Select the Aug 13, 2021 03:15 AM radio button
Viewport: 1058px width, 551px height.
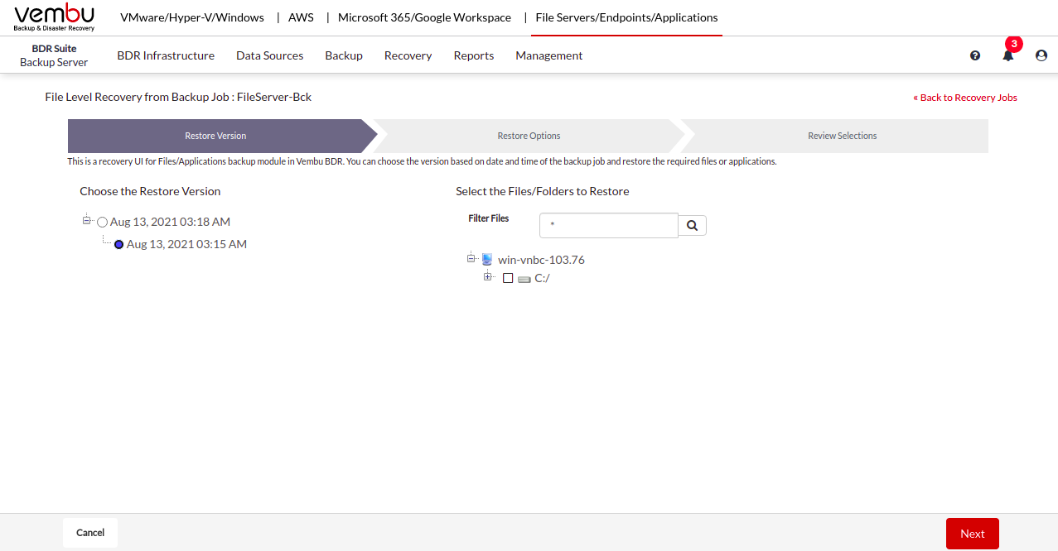pos(119,245)
